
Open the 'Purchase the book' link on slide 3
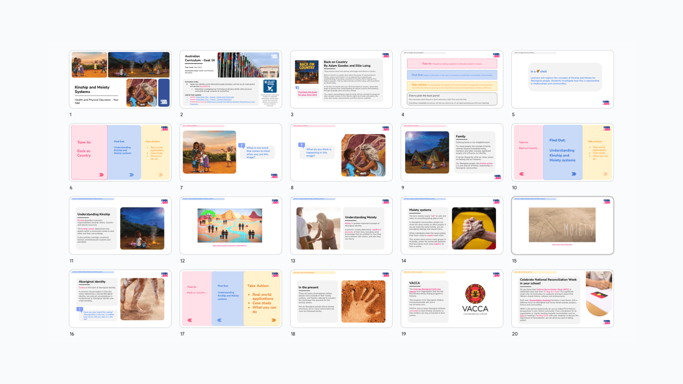[x=307, y=93]
